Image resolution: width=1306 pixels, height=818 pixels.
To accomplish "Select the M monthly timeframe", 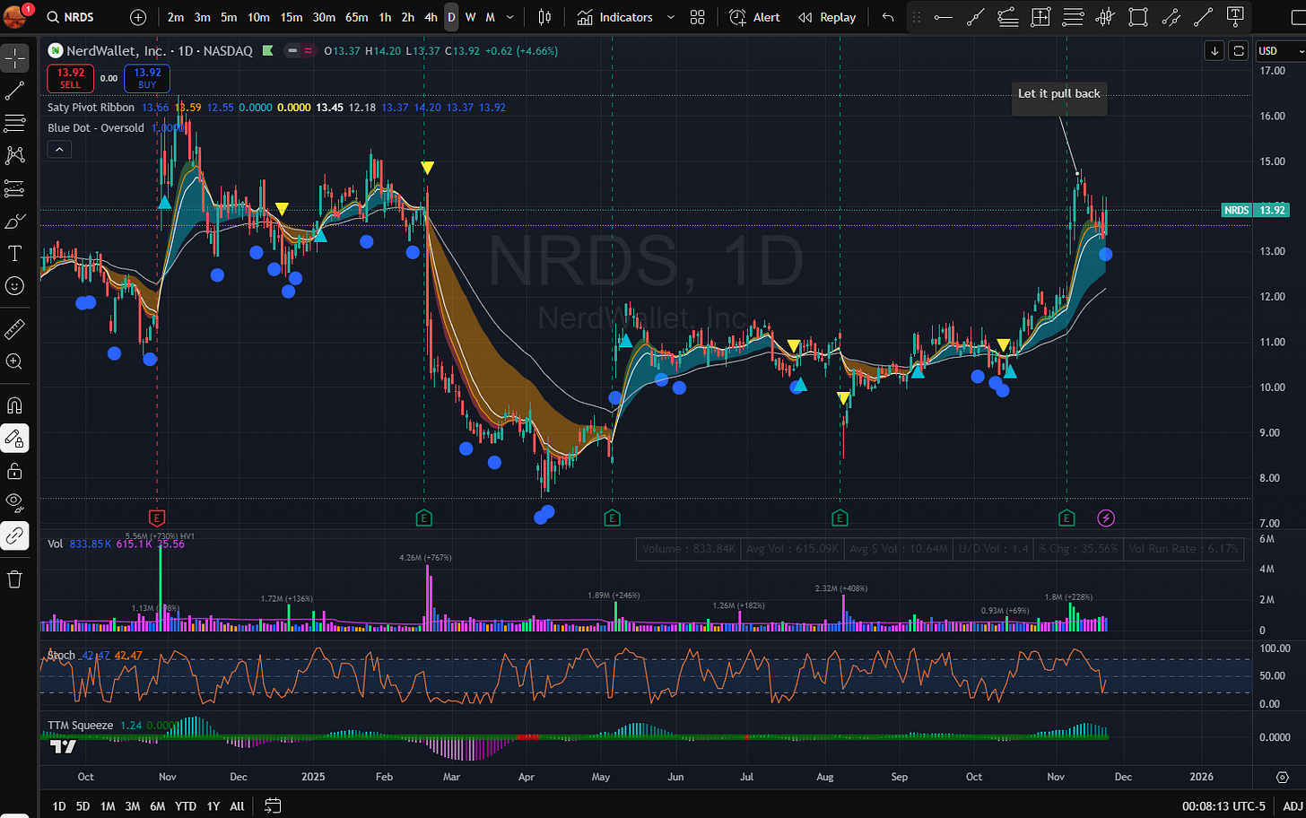I will tap(490, 17).
